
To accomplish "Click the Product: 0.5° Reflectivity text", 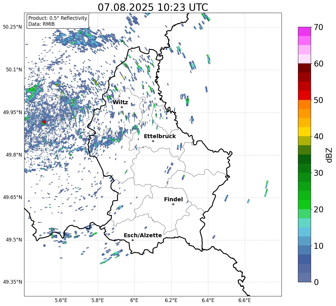I will click(58, 18).
